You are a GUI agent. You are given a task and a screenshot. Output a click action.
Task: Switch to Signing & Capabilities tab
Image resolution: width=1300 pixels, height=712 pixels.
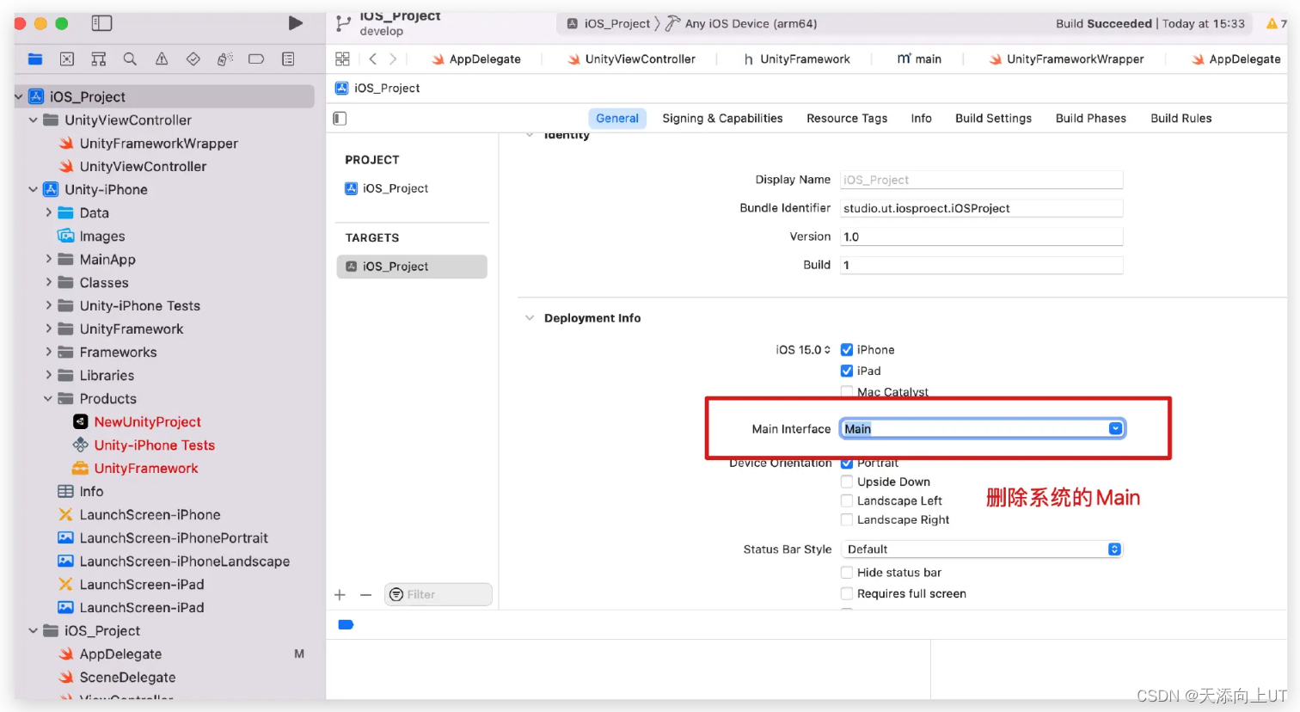click(x=722, y=118)
